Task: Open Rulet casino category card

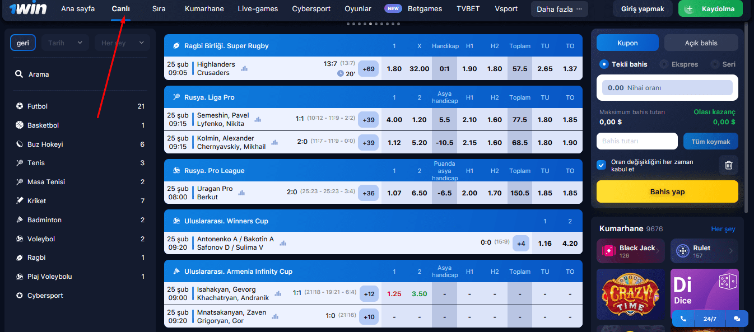Action: [704, 251]
